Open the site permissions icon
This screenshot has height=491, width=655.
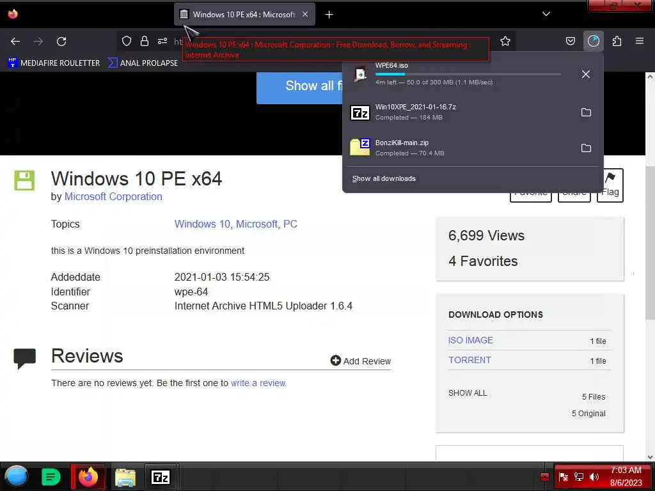coord(162,41)
